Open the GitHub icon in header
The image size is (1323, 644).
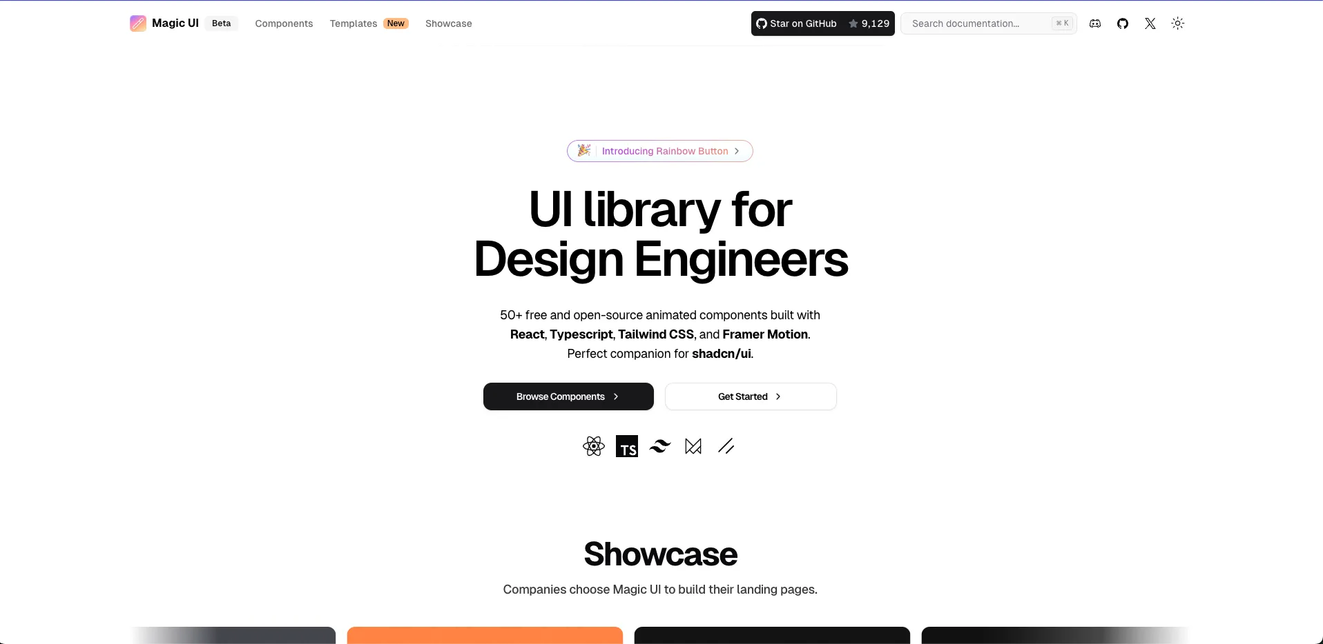click(1123, 23)
